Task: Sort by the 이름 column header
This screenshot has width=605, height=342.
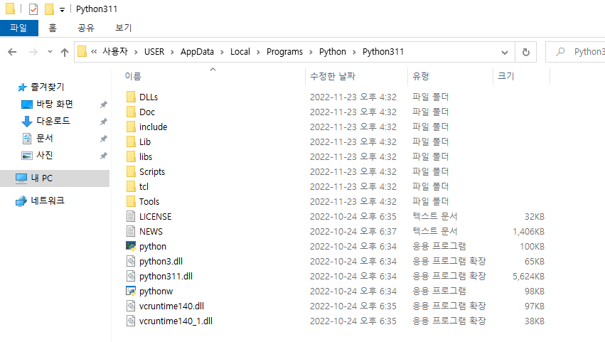Action: [133, 76]
